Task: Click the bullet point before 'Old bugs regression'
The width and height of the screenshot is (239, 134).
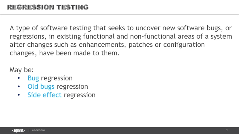Action: tap(19, 87)
